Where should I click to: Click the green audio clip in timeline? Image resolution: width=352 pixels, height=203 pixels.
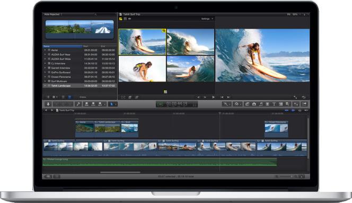pos(160,162)
